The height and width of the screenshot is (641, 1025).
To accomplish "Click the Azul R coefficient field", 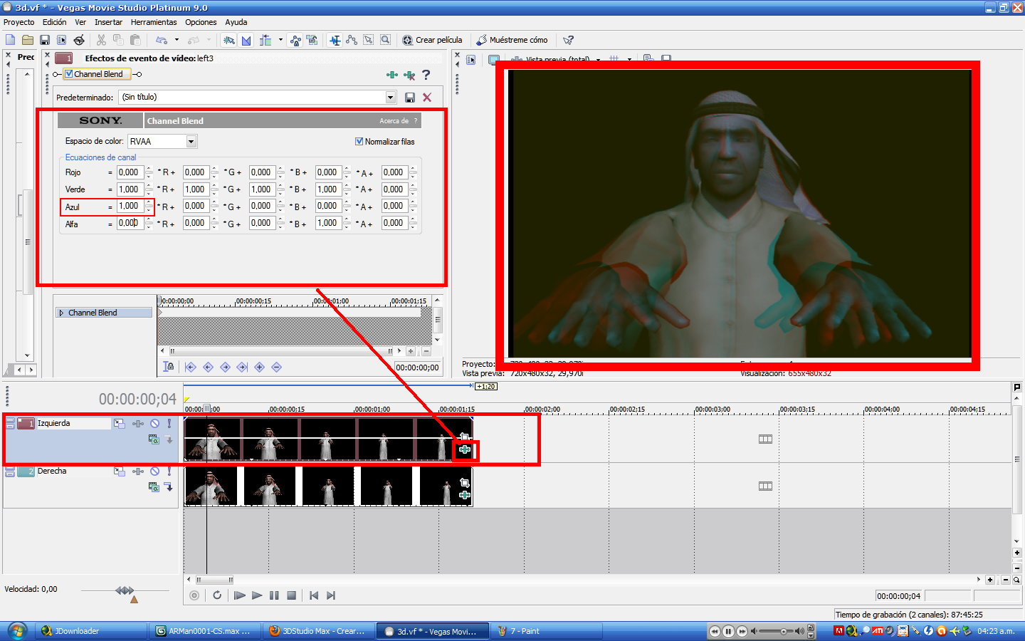I will click(x=130, y=207).
